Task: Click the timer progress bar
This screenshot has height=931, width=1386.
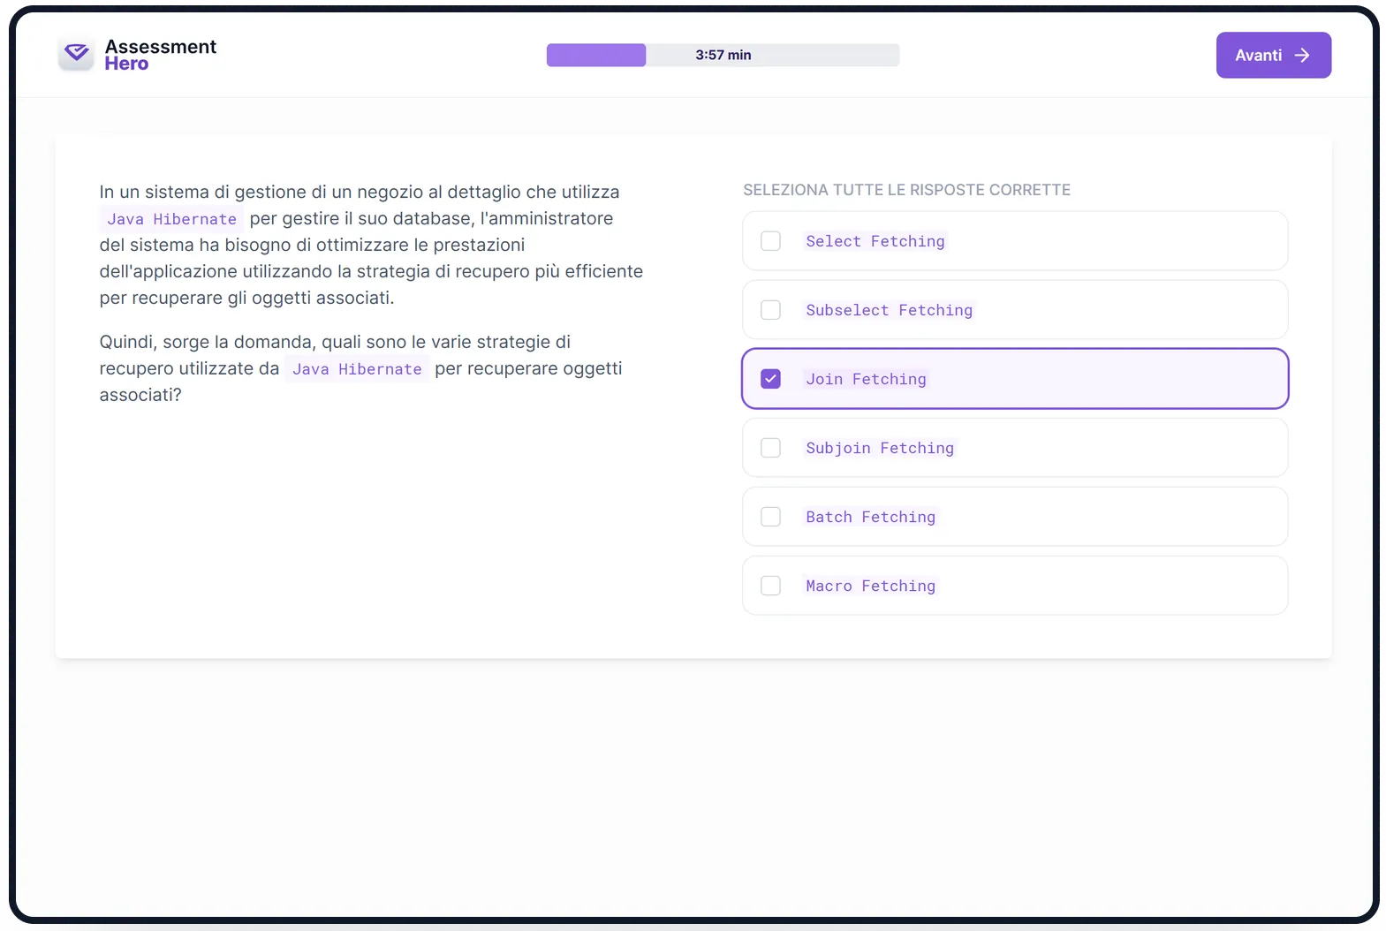Action: tap(723, 55)
